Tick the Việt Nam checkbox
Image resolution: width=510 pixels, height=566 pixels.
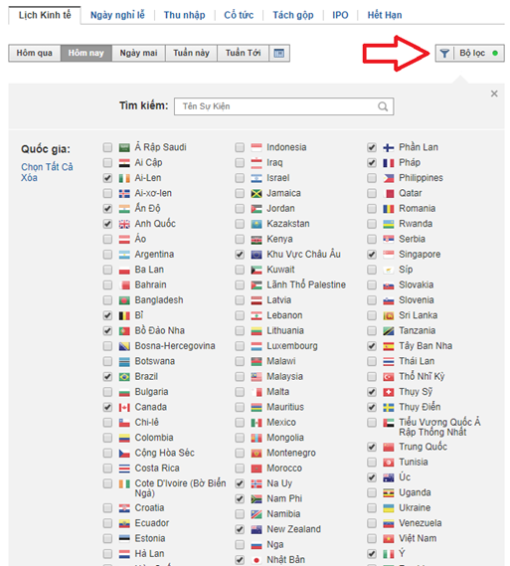(x=372, y=538)
